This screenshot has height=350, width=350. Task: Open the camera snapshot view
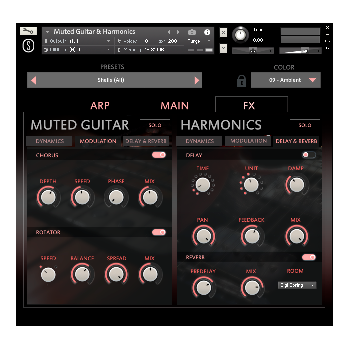point(192,32)
